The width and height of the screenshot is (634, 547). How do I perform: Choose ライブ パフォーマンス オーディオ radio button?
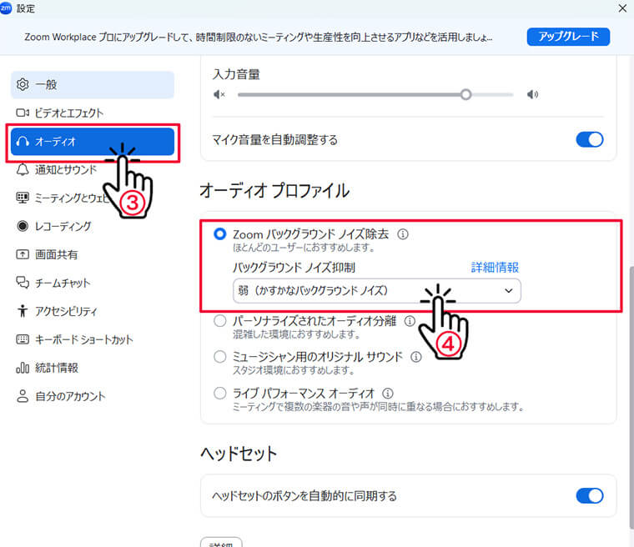click(220, 393)
